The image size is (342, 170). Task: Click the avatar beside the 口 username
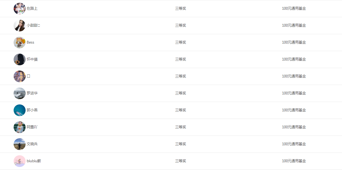tap(19, 76)
